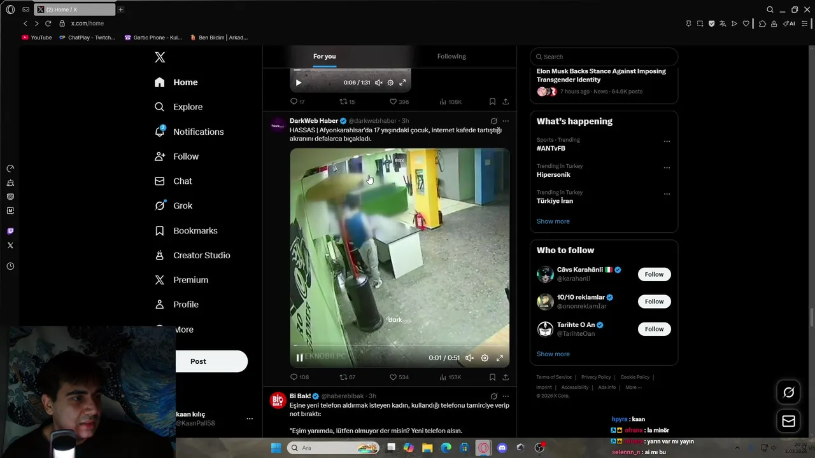The image size is (815, 458).
Task: Reload the page in browser toolbar
Action: [48, 24]
